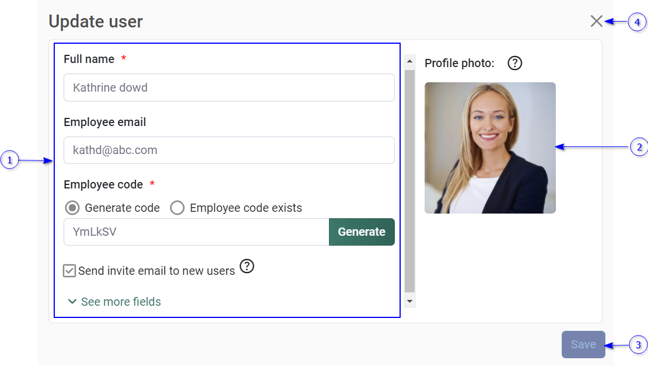
Task: Choose the Employee code exists option
Action: [177, 208]
